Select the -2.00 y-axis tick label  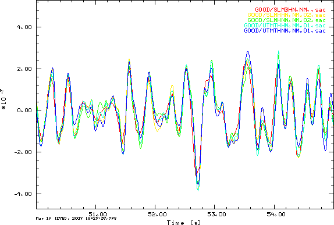click(x=23, y=152)
